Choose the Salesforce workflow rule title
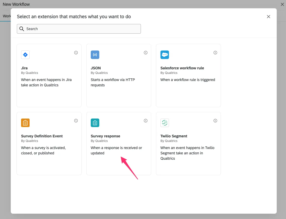286x219 pixels. [x=182, y=68]
